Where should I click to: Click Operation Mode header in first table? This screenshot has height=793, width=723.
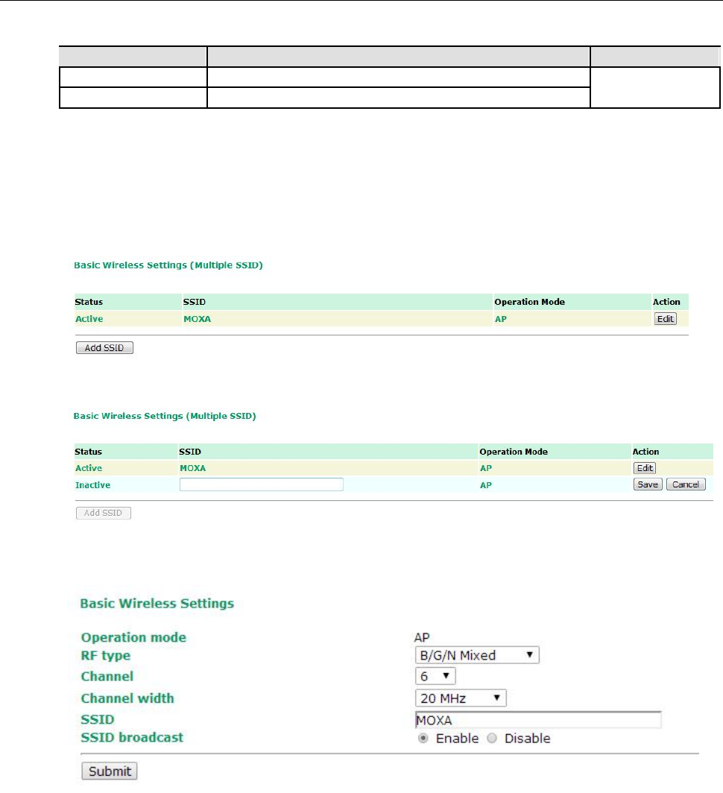pyautogui.click(x=529, y=302)
